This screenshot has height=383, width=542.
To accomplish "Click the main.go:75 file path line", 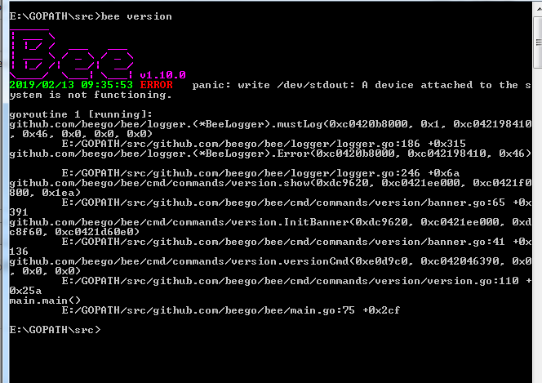I will [x=231, y=310].
